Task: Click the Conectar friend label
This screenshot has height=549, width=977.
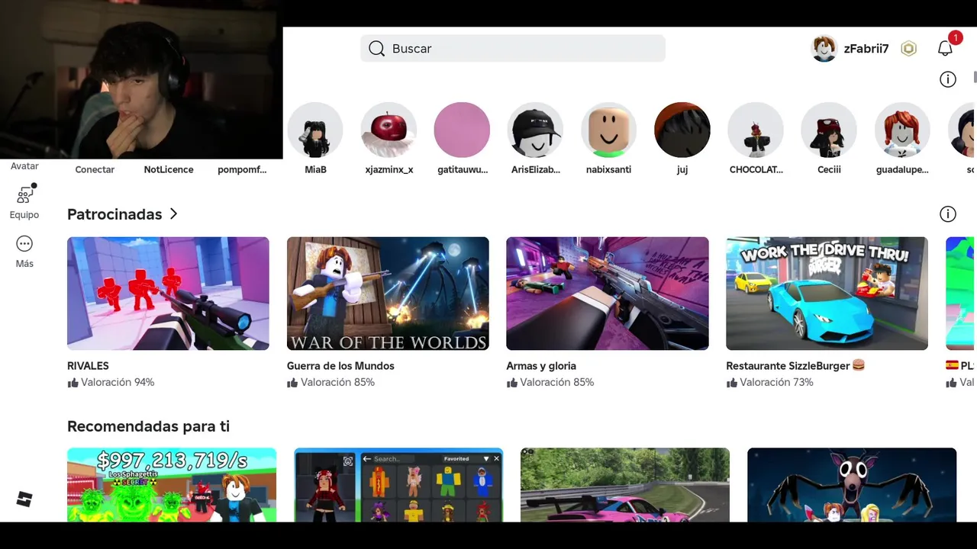Action: pos(95,170)
